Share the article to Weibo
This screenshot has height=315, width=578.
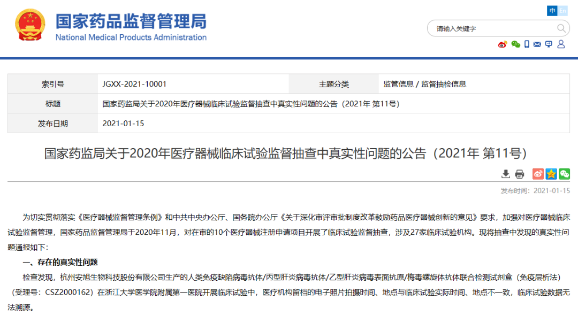tap(538, 174)
